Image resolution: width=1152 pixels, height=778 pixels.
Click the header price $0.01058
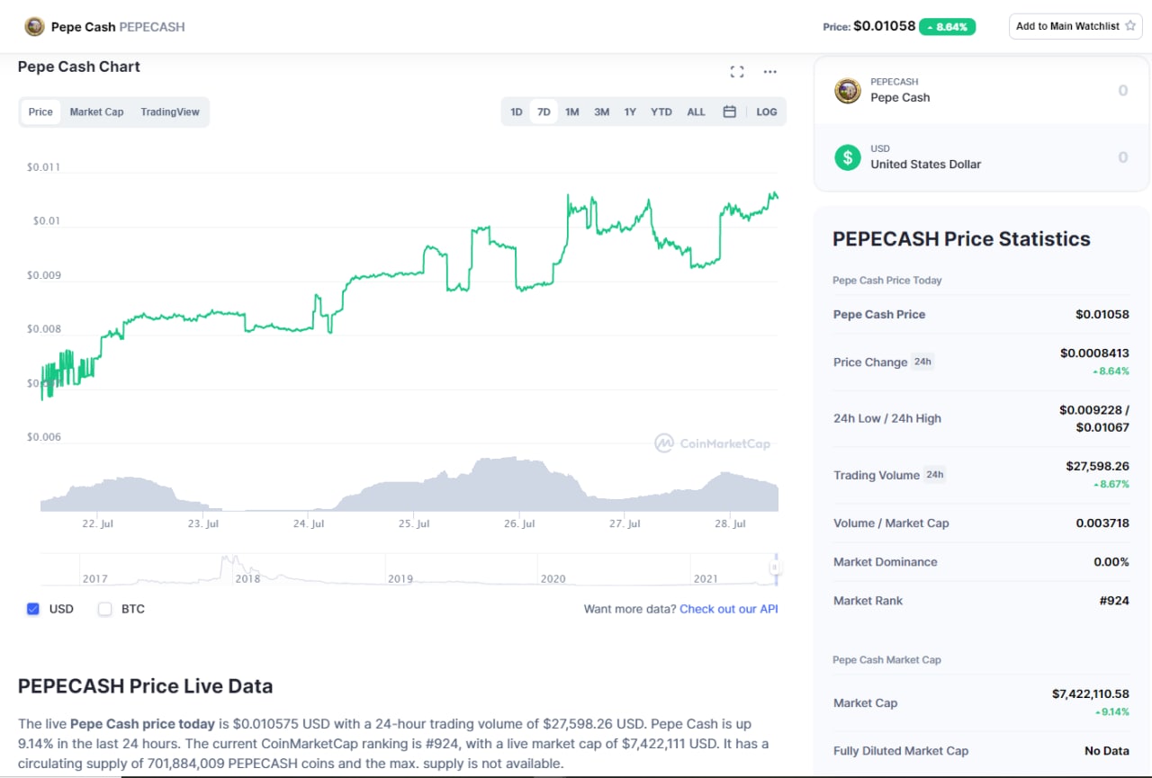883,26
